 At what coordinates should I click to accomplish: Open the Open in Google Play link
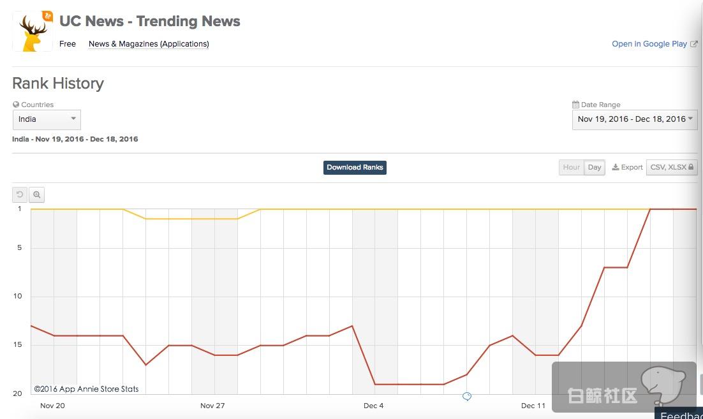point(649,44)
